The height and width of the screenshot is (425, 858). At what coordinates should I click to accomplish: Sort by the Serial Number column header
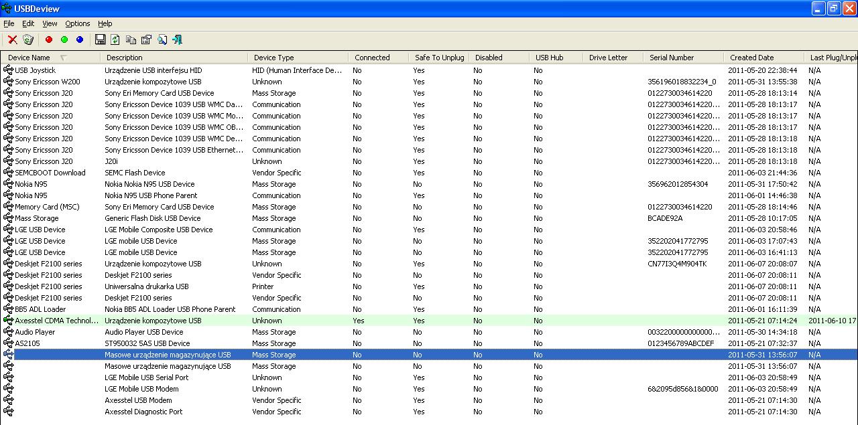pyautogui.click(x=684, y=58)
